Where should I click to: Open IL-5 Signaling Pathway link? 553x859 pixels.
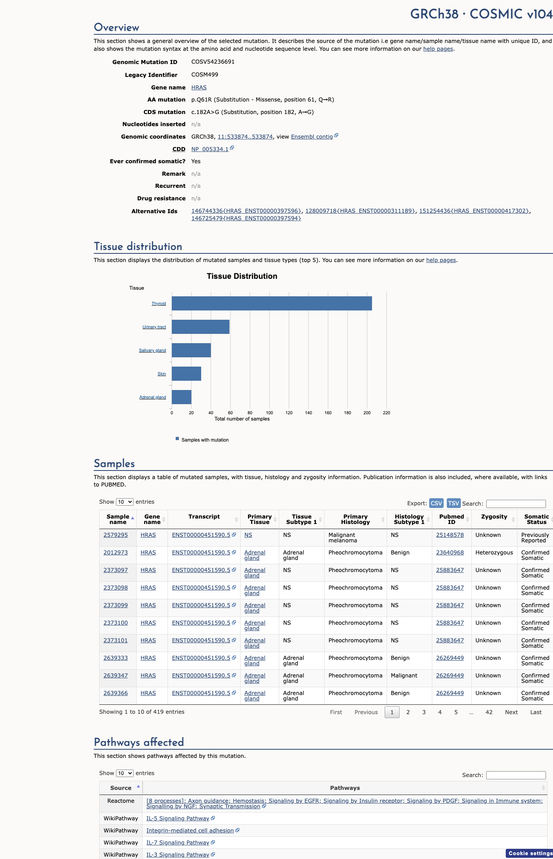click(x=178, y=818)
